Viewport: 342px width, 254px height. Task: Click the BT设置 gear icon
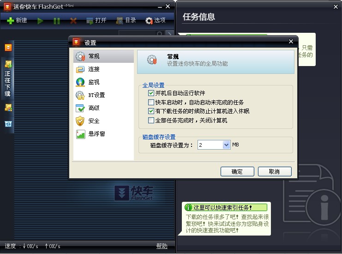point(80,95)
